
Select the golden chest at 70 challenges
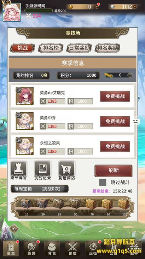(x=91, y=204)
